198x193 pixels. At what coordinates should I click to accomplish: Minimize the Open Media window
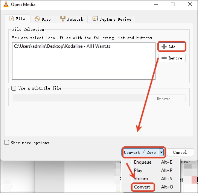[156, 4]
